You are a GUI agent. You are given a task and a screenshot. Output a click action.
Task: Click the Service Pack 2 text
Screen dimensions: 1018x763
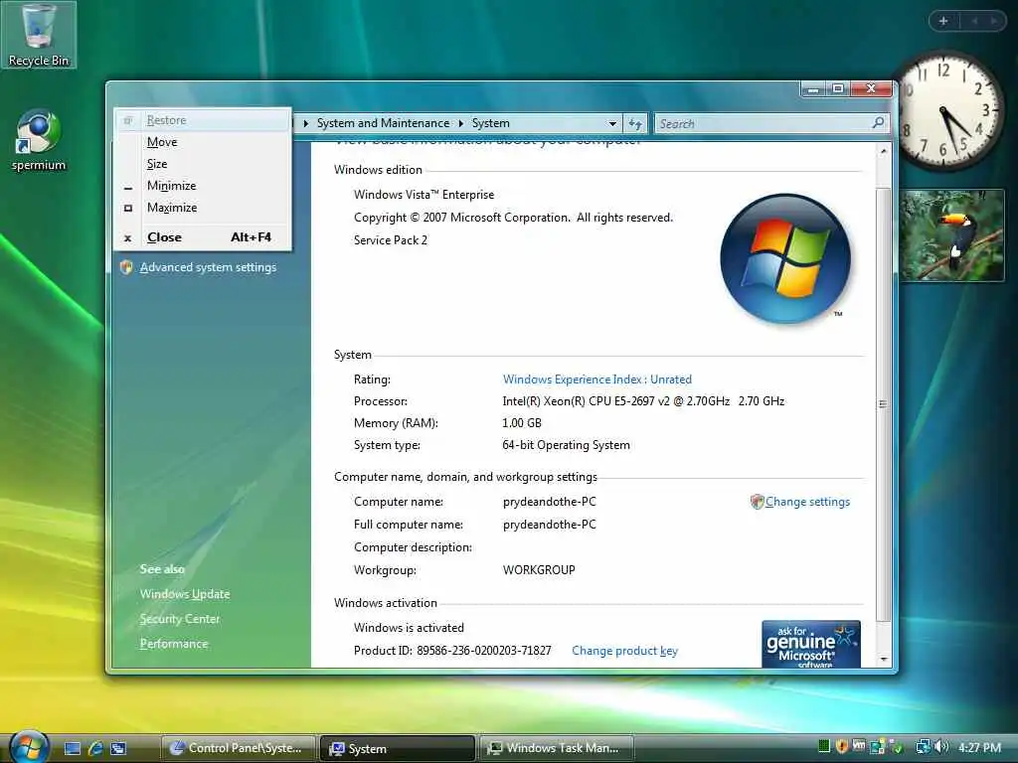(x=390, y=240)
